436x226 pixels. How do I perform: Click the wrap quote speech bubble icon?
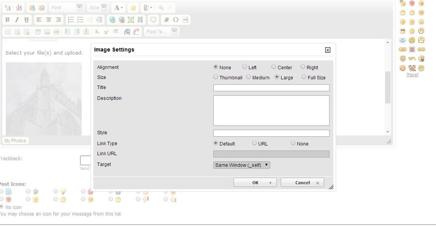point(153,20)
